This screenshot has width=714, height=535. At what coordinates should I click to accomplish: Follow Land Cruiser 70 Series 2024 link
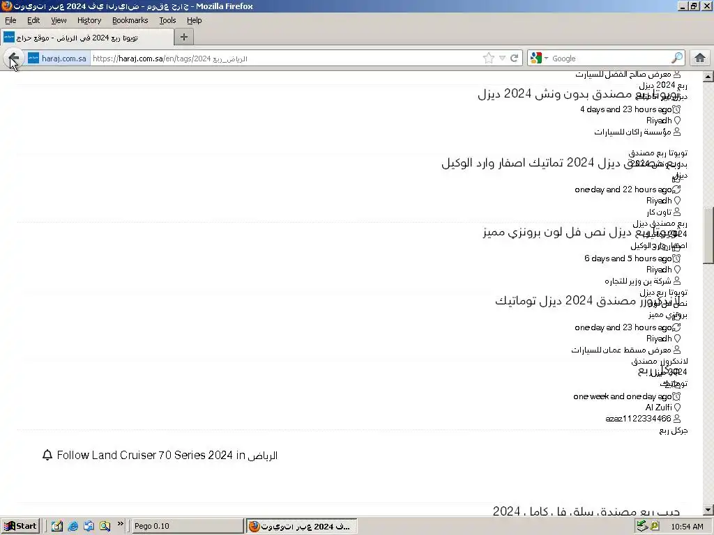[x=167, y=455]
